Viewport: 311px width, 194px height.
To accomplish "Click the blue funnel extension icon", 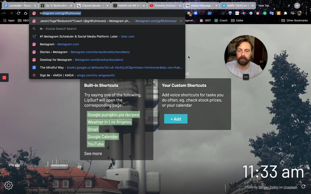I will click(x=230, y=13).
